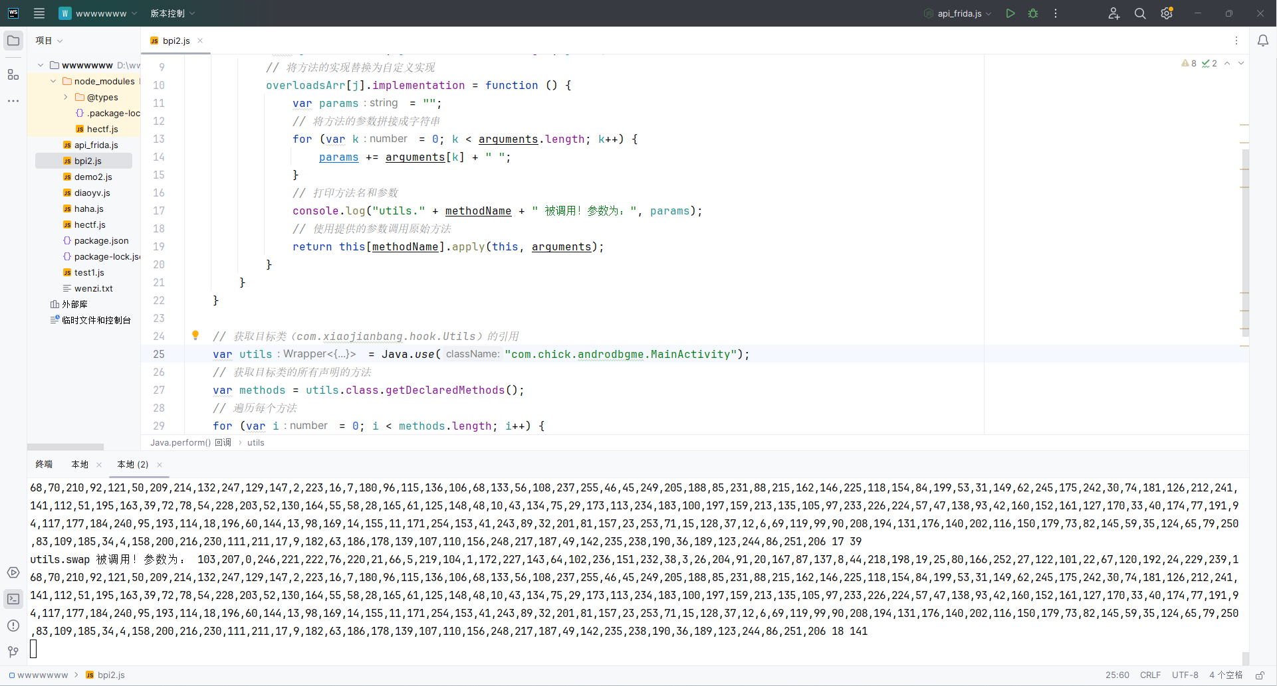Click the light bulb quick-fix icon

point(195,335)
